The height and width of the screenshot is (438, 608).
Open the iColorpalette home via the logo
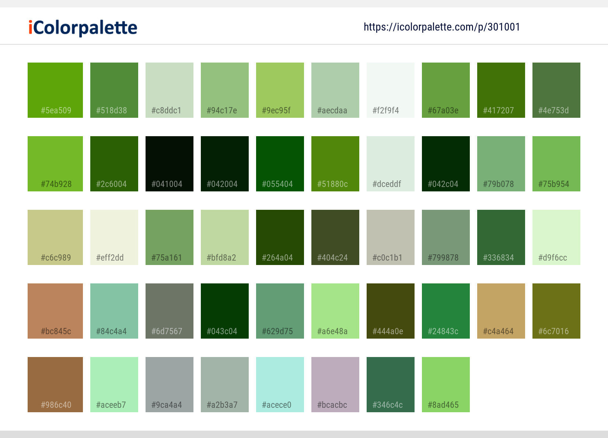82,27
